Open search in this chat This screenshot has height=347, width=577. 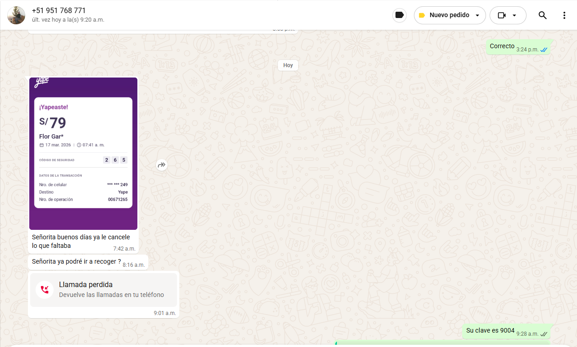click(542, 15)
